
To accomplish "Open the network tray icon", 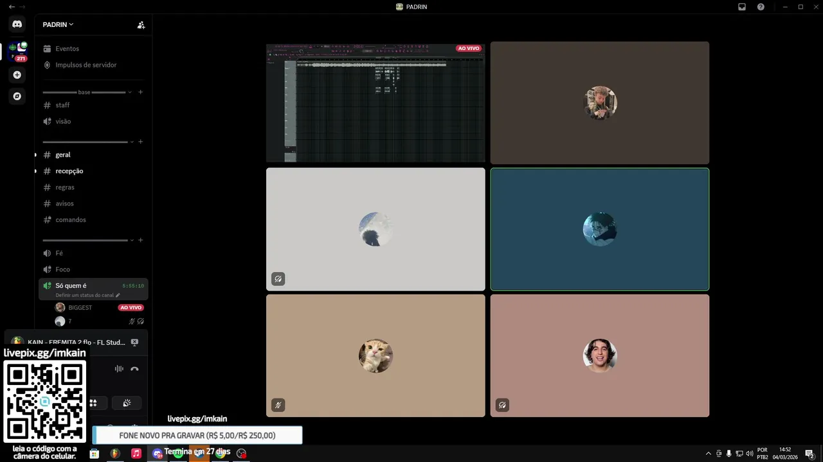I will tap(739, 454).
